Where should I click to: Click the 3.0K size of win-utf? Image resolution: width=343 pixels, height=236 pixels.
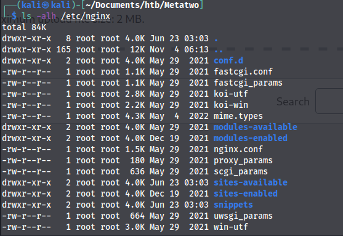tap(135, 227)
